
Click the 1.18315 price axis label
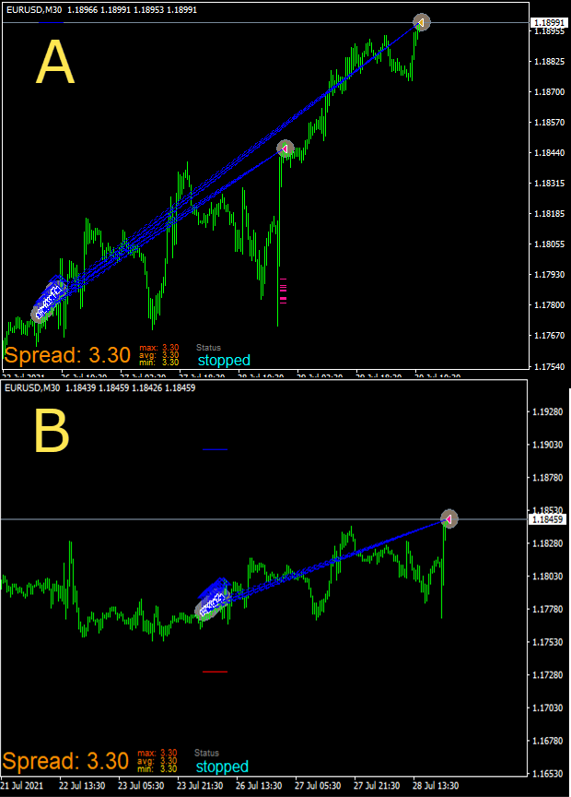pyautogui.click(x=549, y=183)
